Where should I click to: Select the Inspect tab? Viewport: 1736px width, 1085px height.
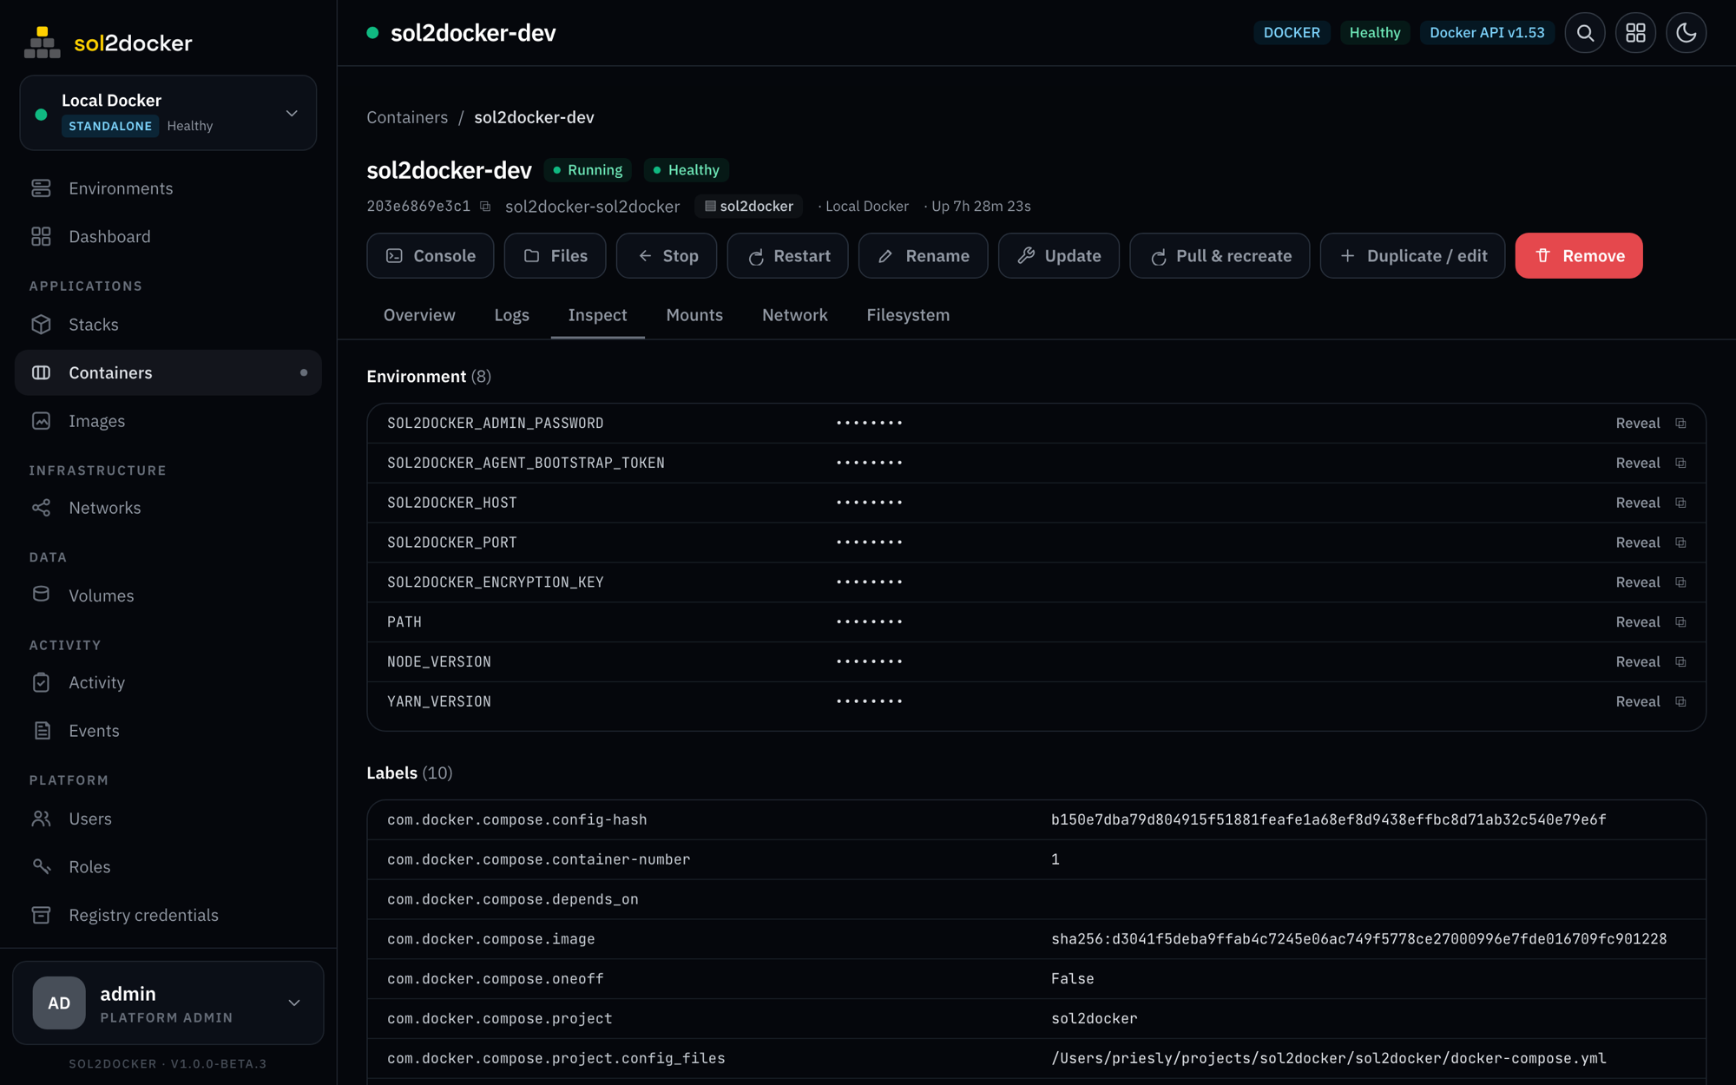click(597, 315)
